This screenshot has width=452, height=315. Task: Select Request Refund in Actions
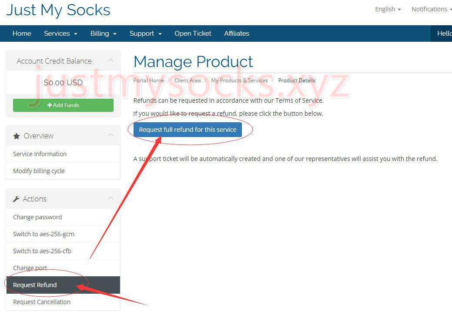[x=63, y=285]
